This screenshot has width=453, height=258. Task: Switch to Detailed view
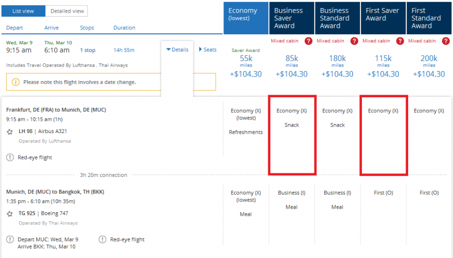point(67,11)
